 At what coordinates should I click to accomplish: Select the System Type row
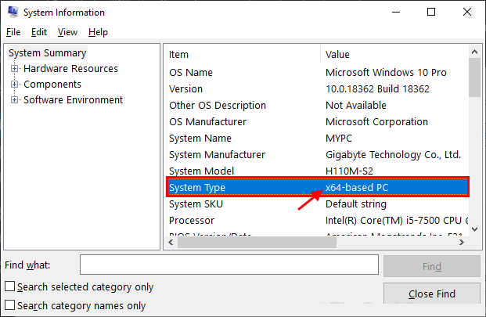(x=243, y=188)
